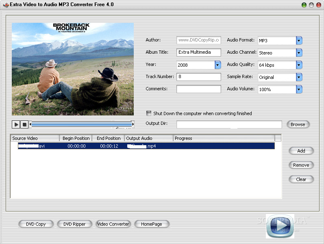324x244 pixels.
Task: Click the Author input field
Action: click(198, 40)
